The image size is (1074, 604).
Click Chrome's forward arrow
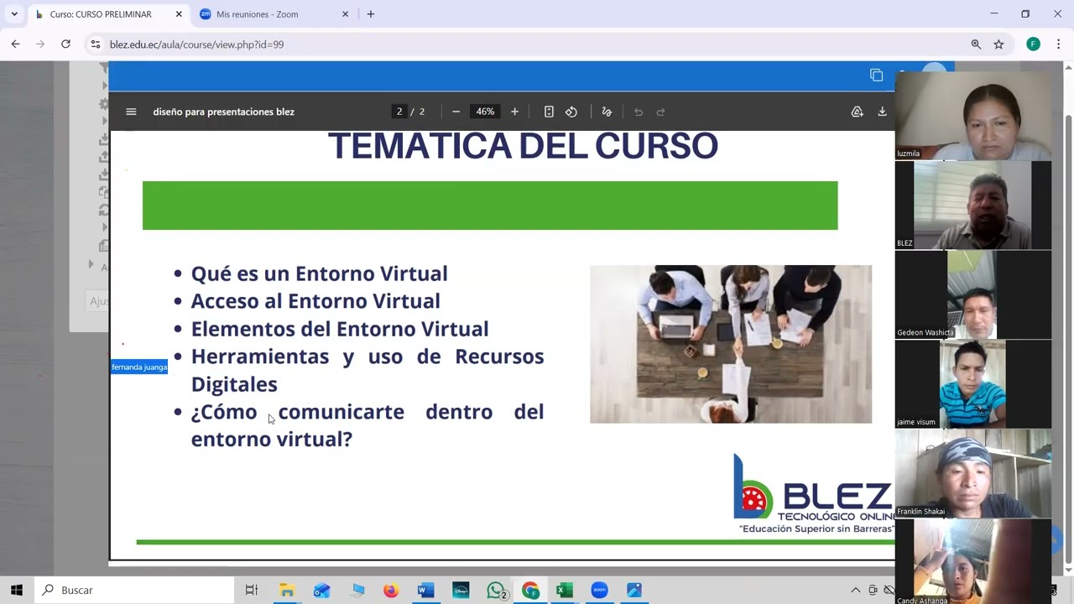click(x=40, y=44)
